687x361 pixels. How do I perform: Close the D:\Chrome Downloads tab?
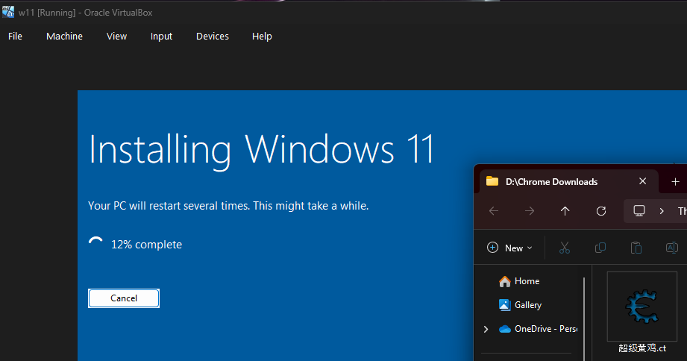click(x=643, y=181)
